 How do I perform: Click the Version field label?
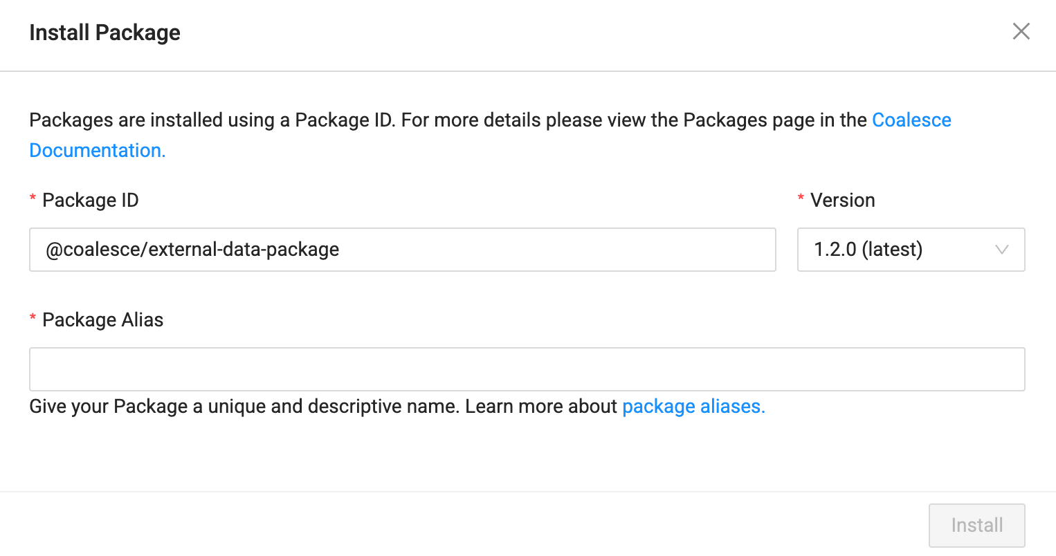842,201
